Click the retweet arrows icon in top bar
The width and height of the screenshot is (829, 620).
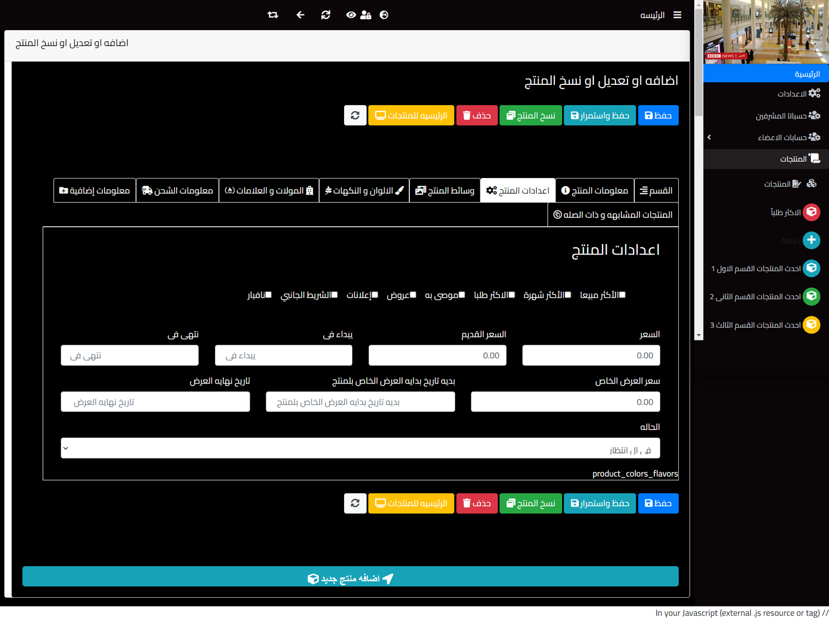(273, 15)
